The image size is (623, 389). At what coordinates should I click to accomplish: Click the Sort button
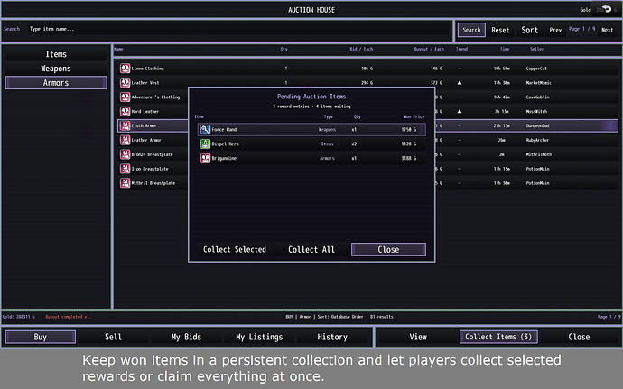(x=530, y=30)
